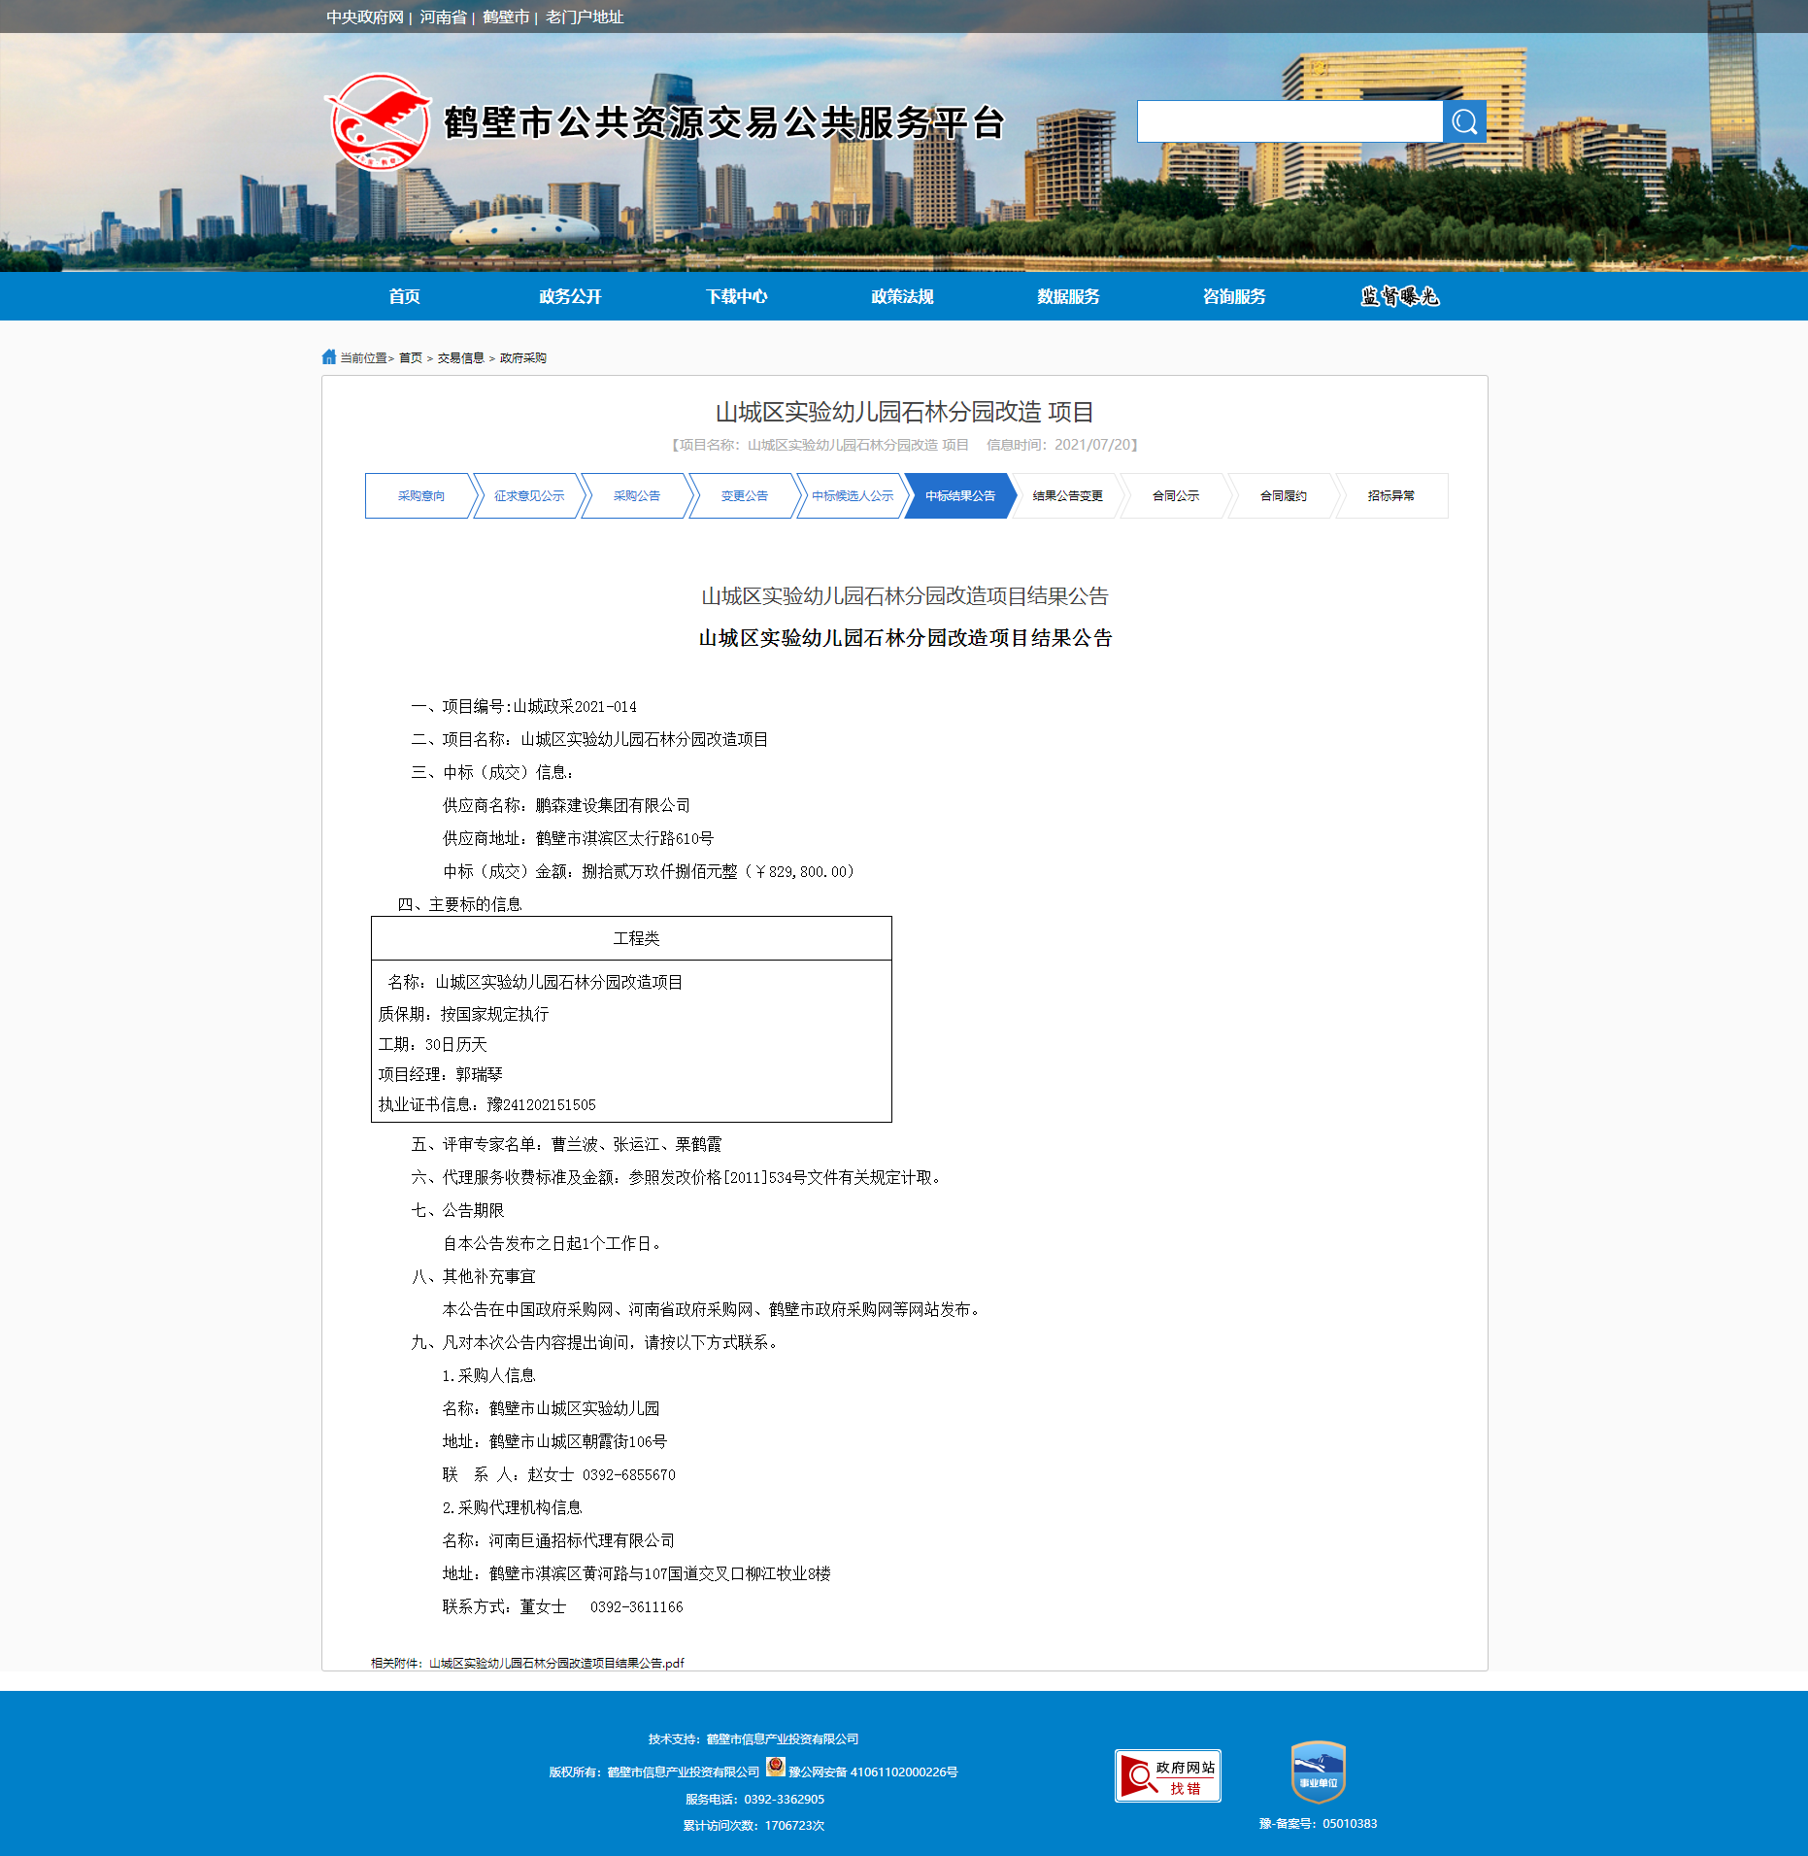Download the attached 结果公告.pdf file
The height and width of the screenshot is (1856, 1808).
[x=556, y=1664]
